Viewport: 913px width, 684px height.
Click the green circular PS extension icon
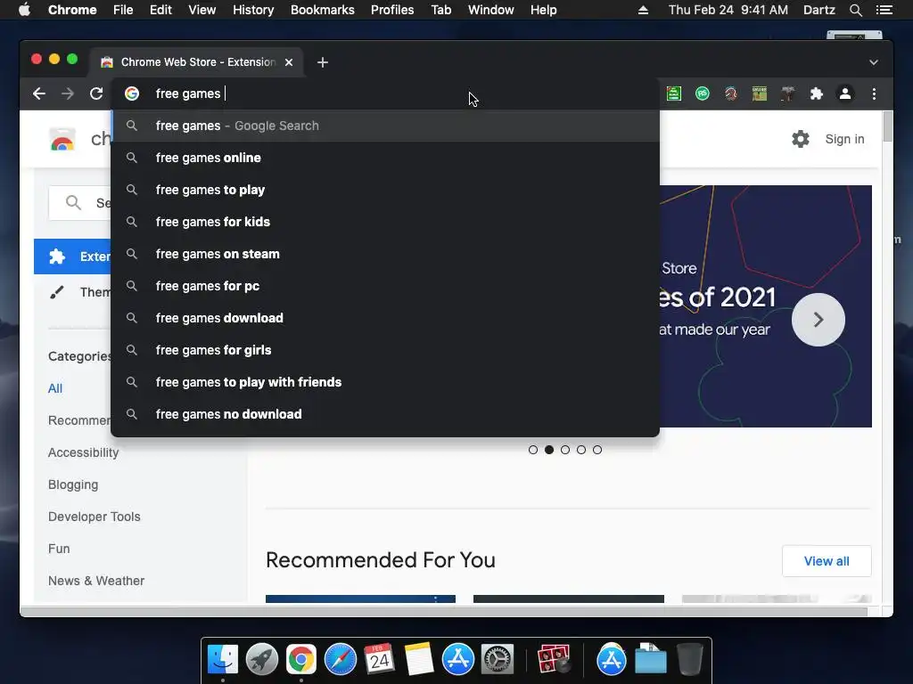703,94
